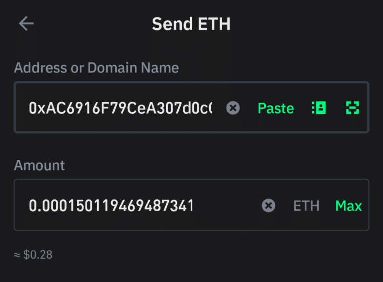Click the Send word in the header
383x282 pixels.
[172, 24]
